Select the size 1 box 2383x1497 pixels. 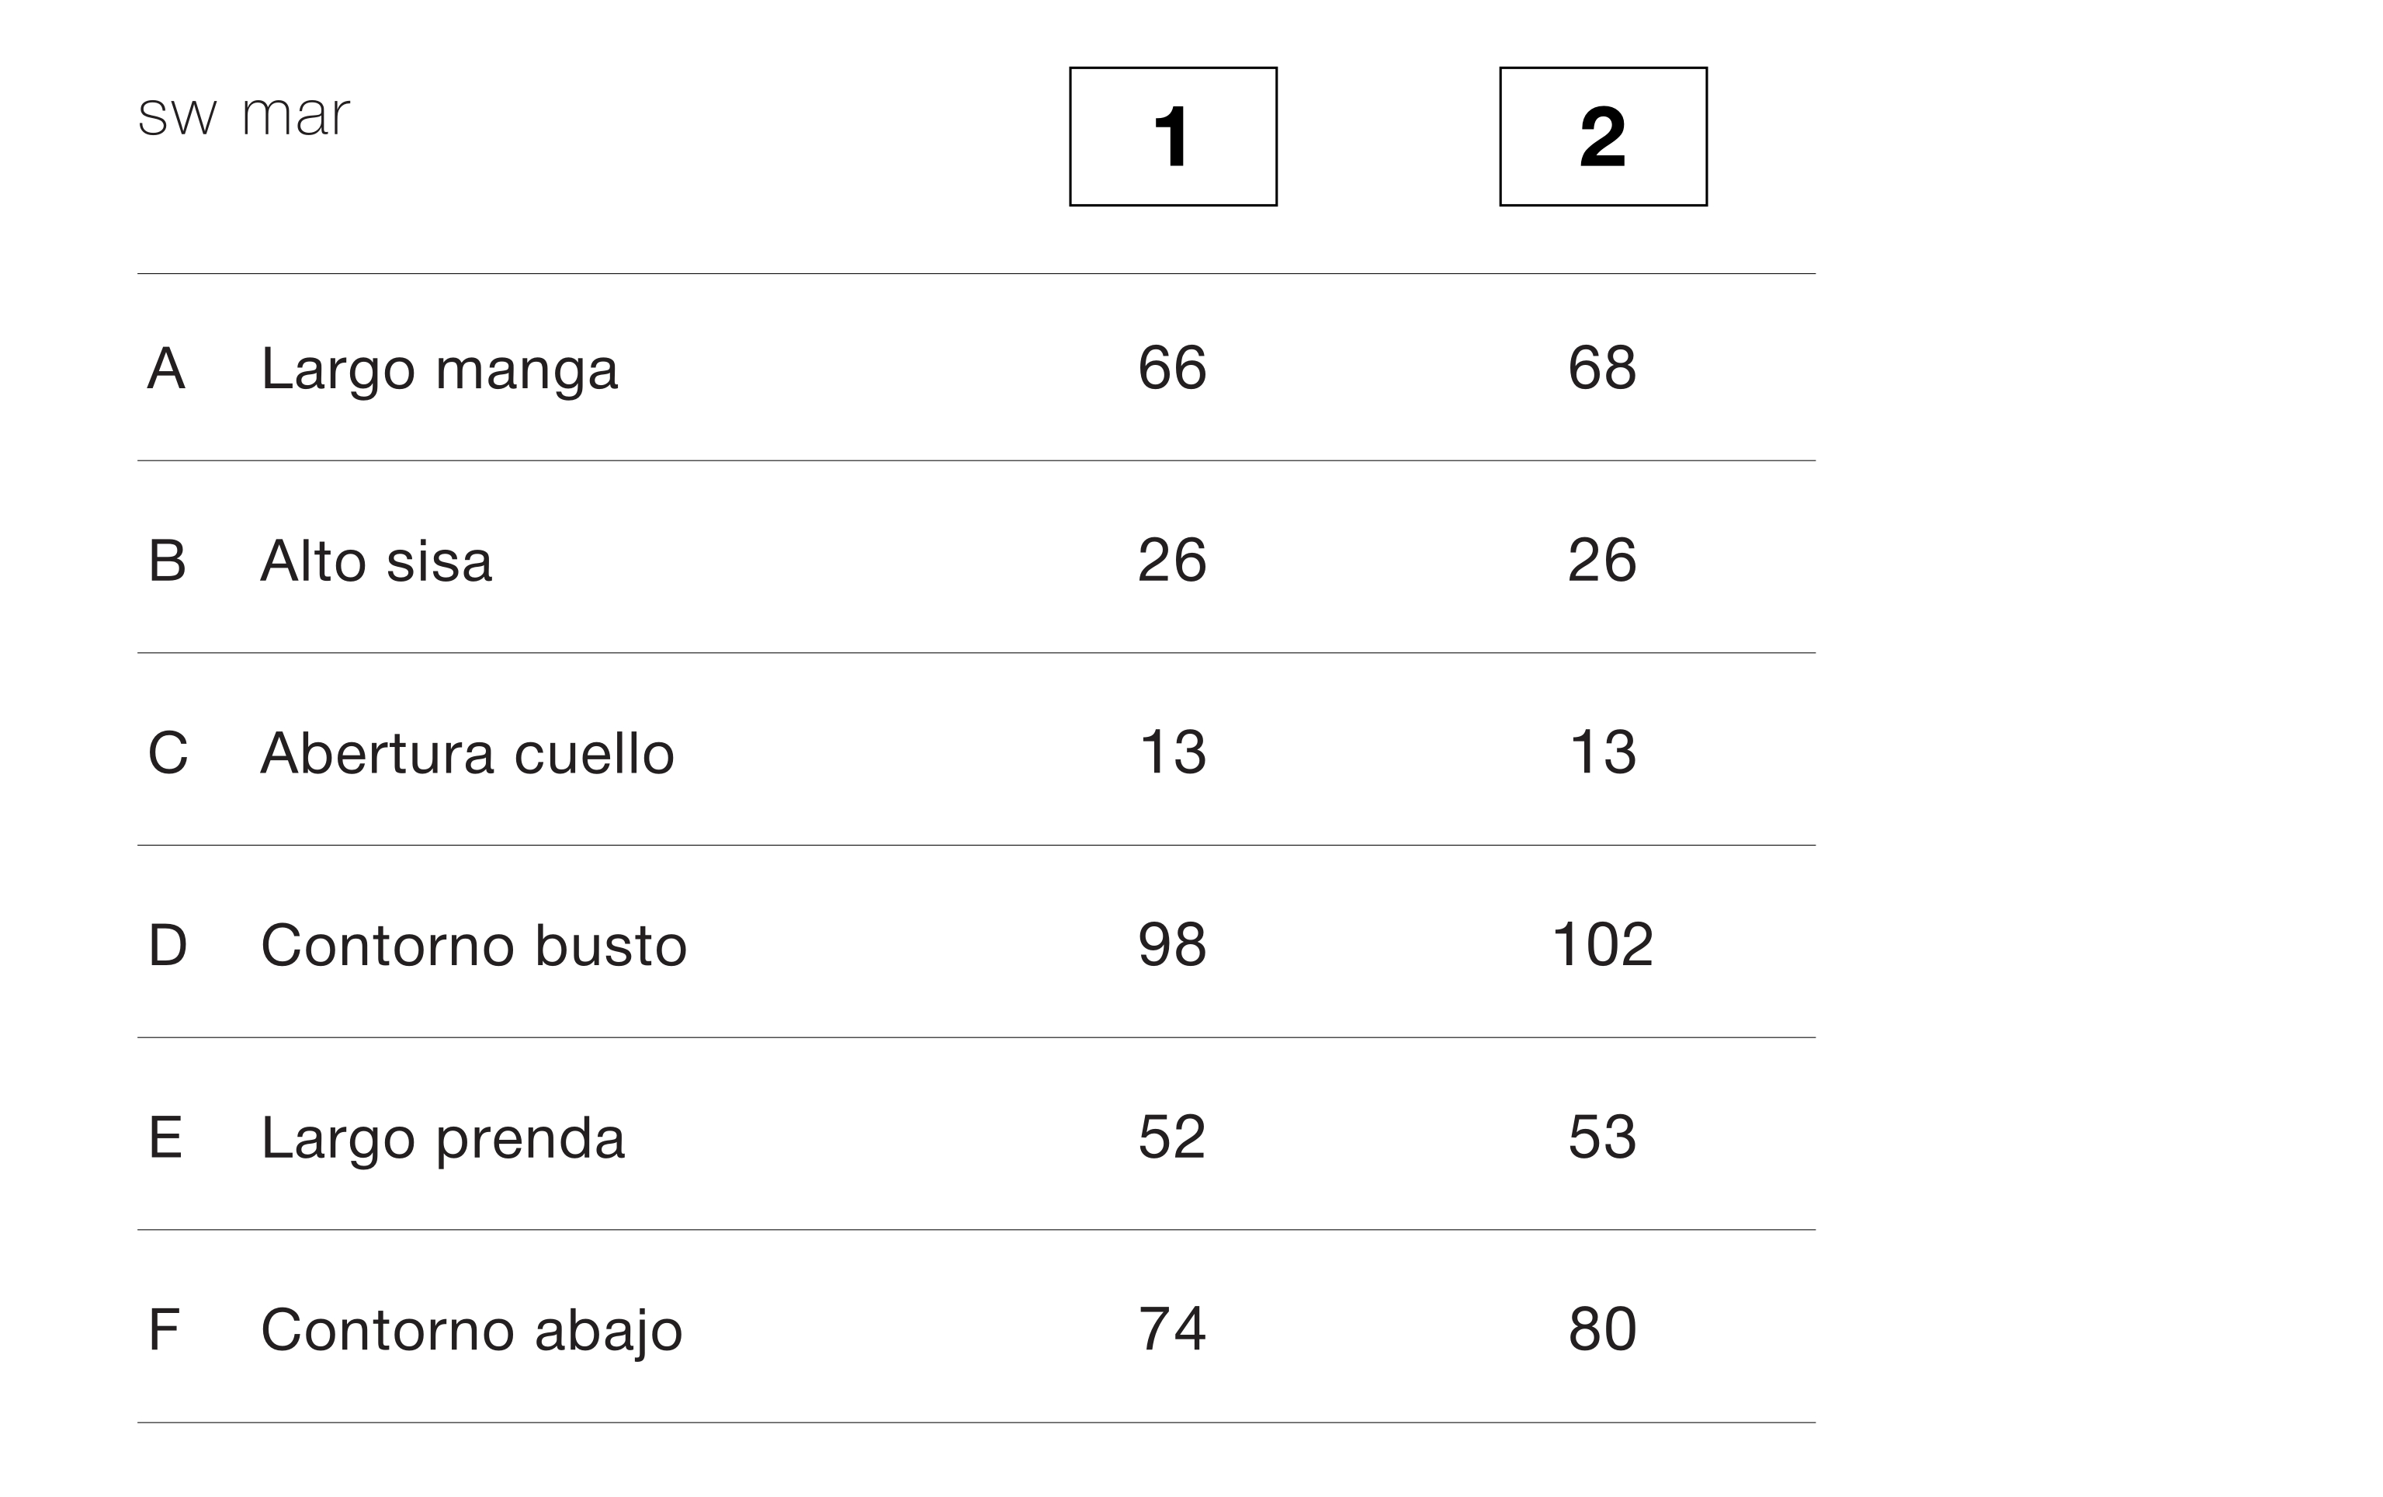(x=1173, y=137)
